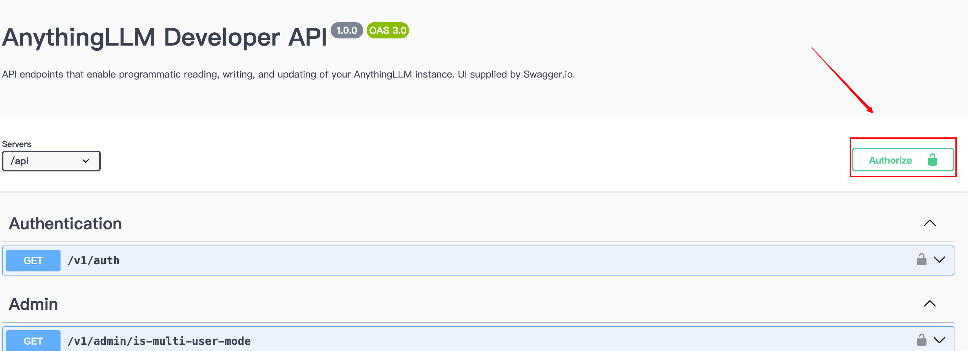The image size is (968, 351).
Task: Click the Servers label
Action: (x=17, y=144)
